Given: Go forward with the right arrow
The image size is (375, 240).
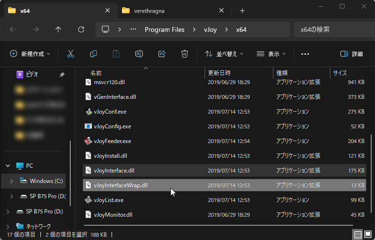Looking at the screenshot, I should [x=36, y=29].
